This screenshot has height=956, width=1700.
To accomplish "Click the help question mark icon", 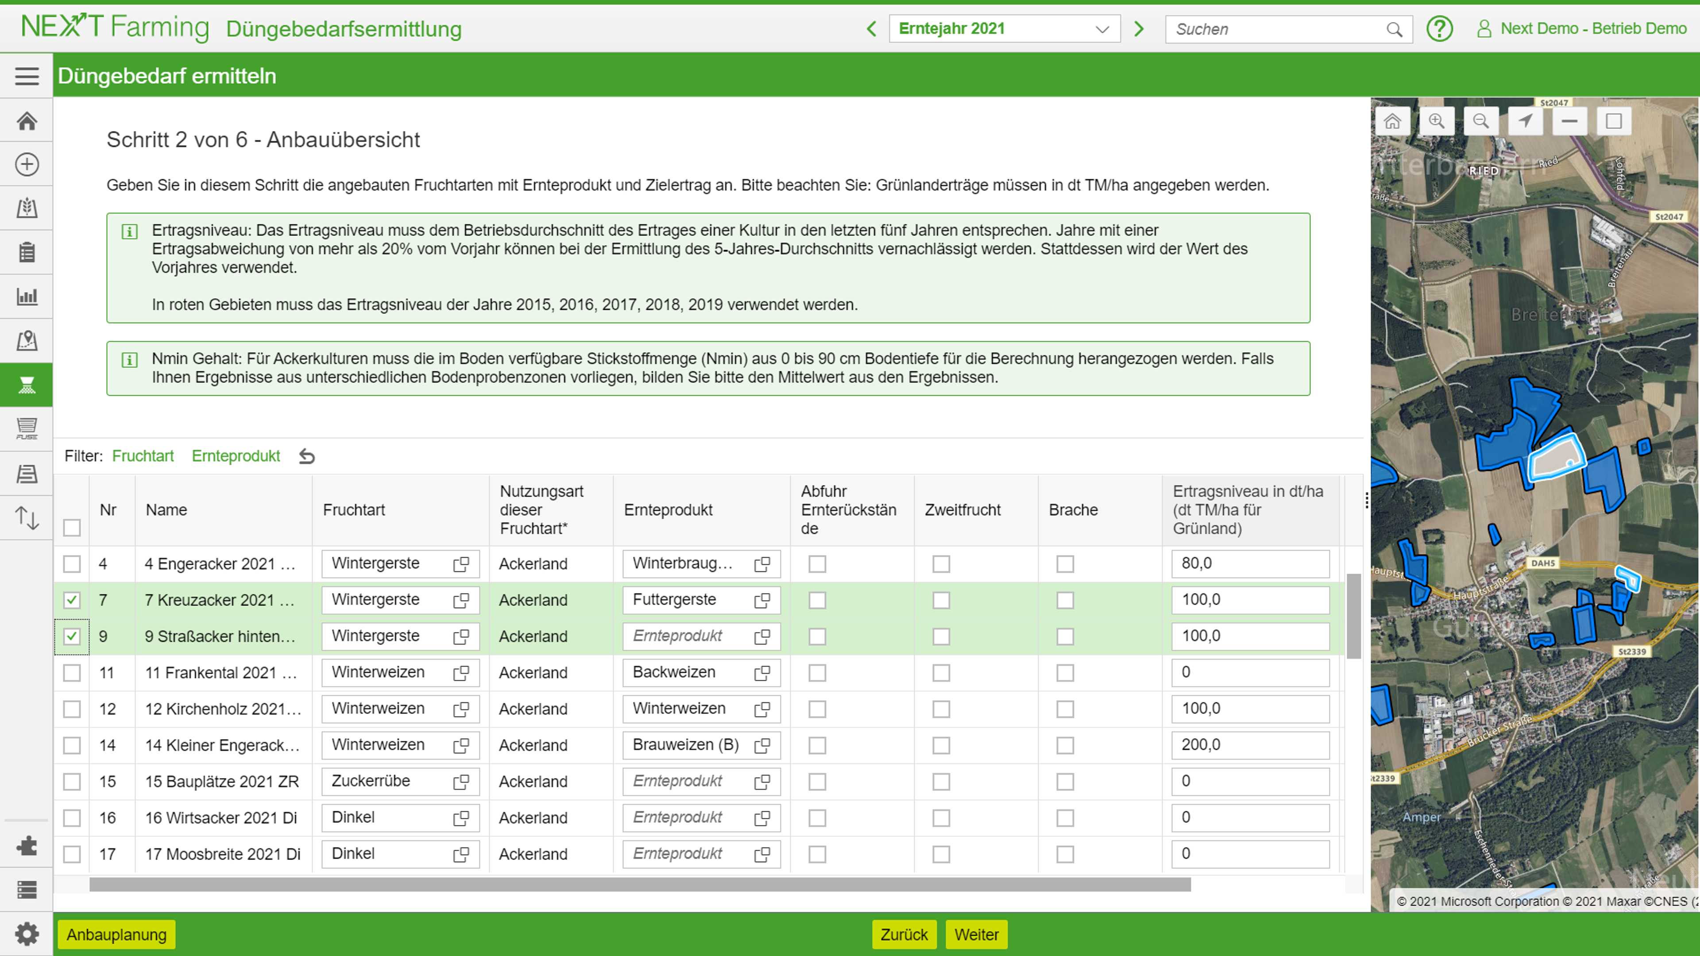I will pyautogui.click(x=1439, y=29).
